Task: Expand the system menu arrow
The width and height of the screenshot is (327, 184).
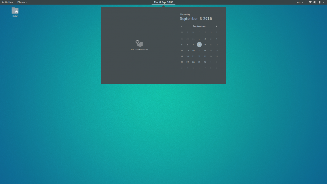Action: (x=324, y=2)
